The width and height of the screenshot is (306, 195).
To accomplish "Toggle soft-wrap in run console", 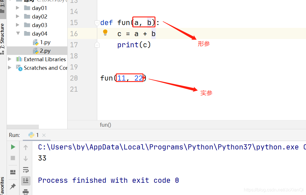I will pos(26,170).
